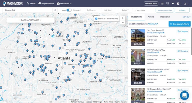Open the chat support bubble
Screen dimensions: 192x103
184,96
